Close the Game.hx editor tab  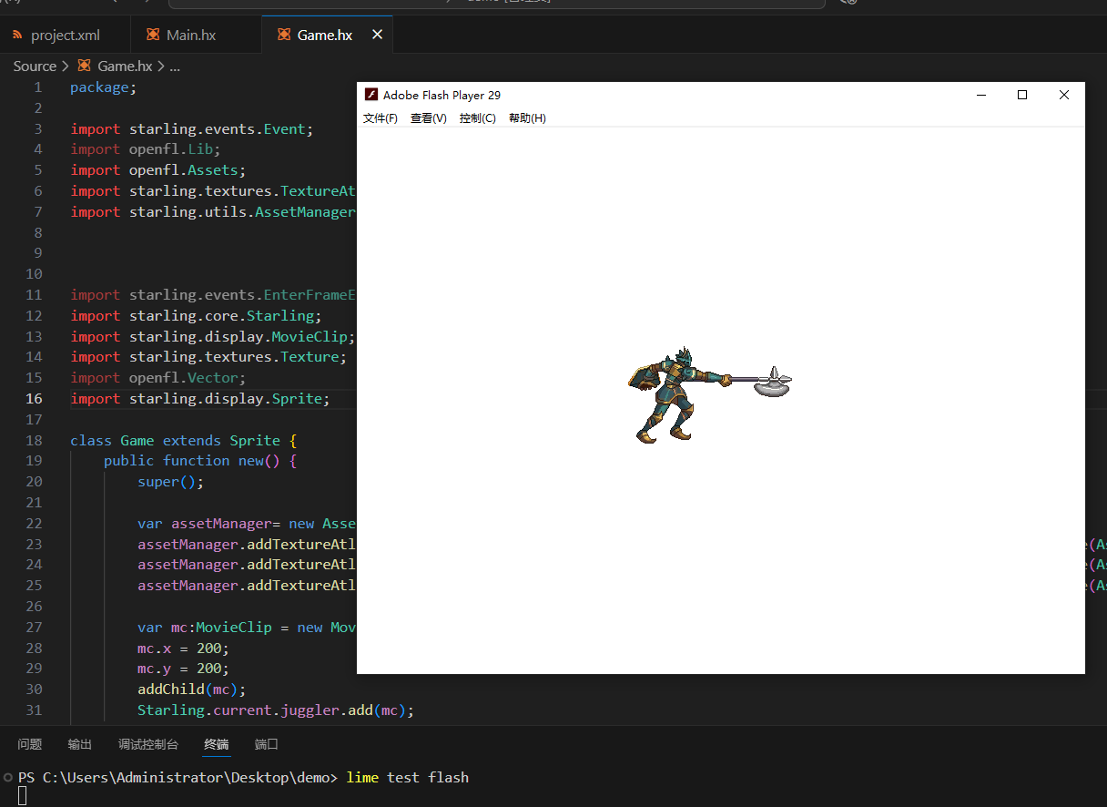click(x=377, y=35)
